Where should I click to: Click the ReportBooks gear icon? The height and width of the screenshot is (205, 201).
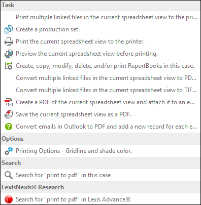point(9,66)
